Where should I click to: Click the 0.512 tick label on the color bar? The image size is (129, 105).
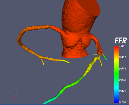[122, 80]
